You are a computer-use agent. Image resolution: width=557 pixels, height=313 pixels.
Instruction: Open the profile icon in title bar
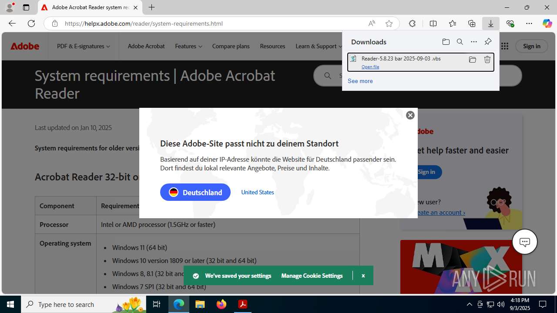click(x=10, y=7)
